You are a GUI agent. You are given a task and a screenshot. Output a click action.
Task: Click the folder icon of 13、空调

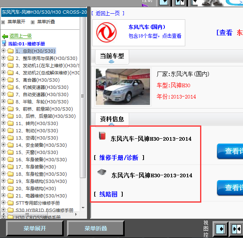tap(10, 138)
